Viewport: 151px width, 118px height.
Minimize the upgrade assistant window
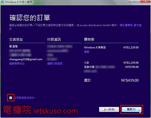[x=132, y=2]
